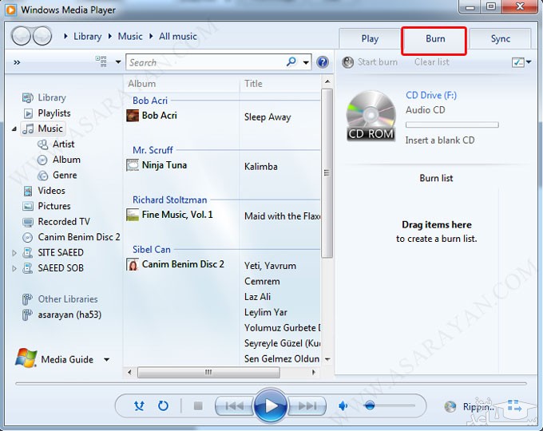Click the large Play button

pyautogui.click(x=271, y=406)
